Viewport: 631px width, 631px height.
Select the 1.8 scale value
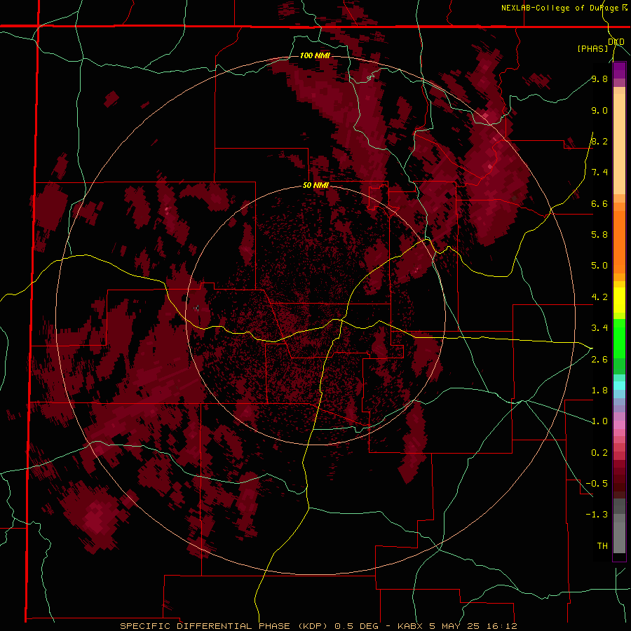(x=599, y=391)
